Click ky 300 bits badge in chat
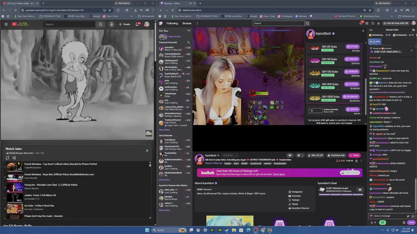 click(x=375, y=42)
